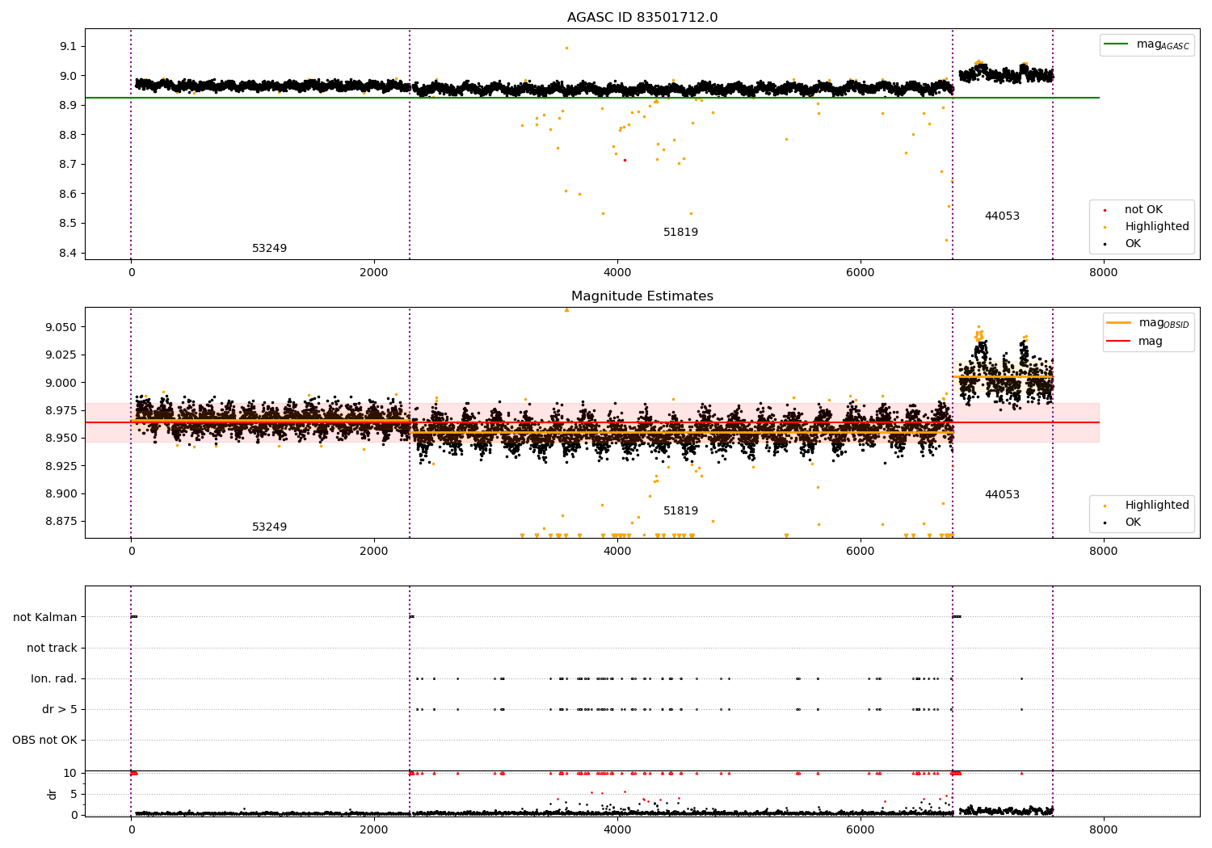Viewport: 1212px width, 848px height.
Task: Click the 'dr > 5' row label
Action: coord(60,709)
